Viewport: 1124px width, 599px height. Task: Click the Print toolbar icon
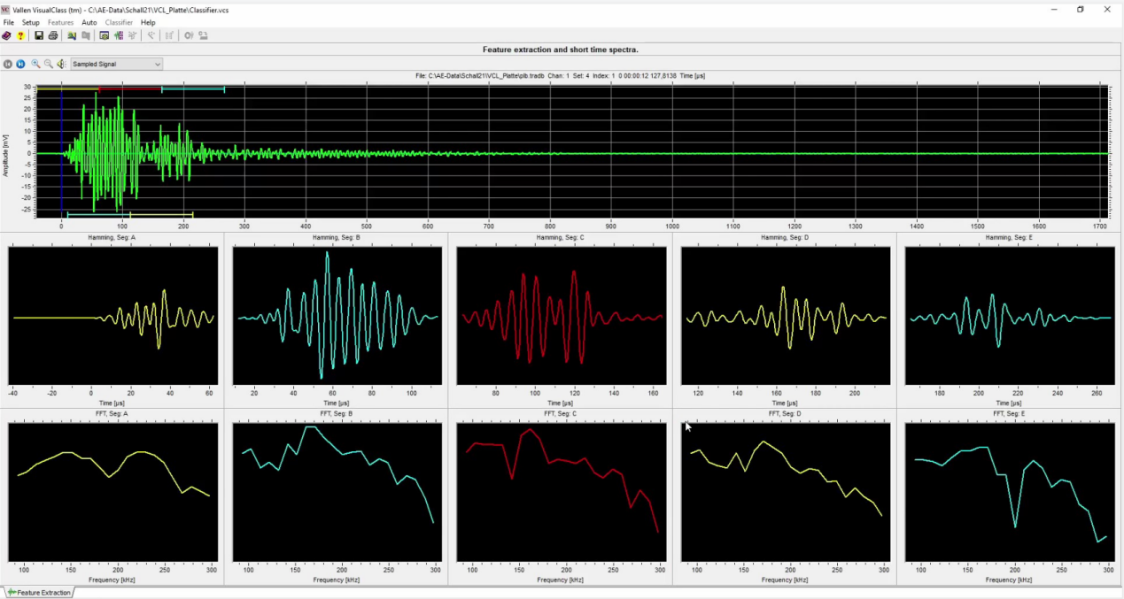53,35
